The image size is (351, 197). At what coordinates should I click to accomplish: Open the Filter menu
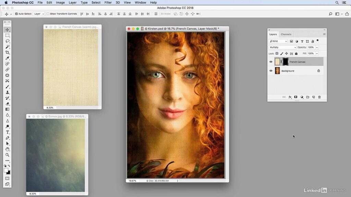[x=108, y=2]
